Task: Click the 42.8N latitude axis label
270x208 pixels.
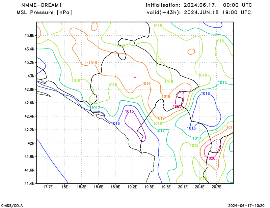Action: (29, 90)
